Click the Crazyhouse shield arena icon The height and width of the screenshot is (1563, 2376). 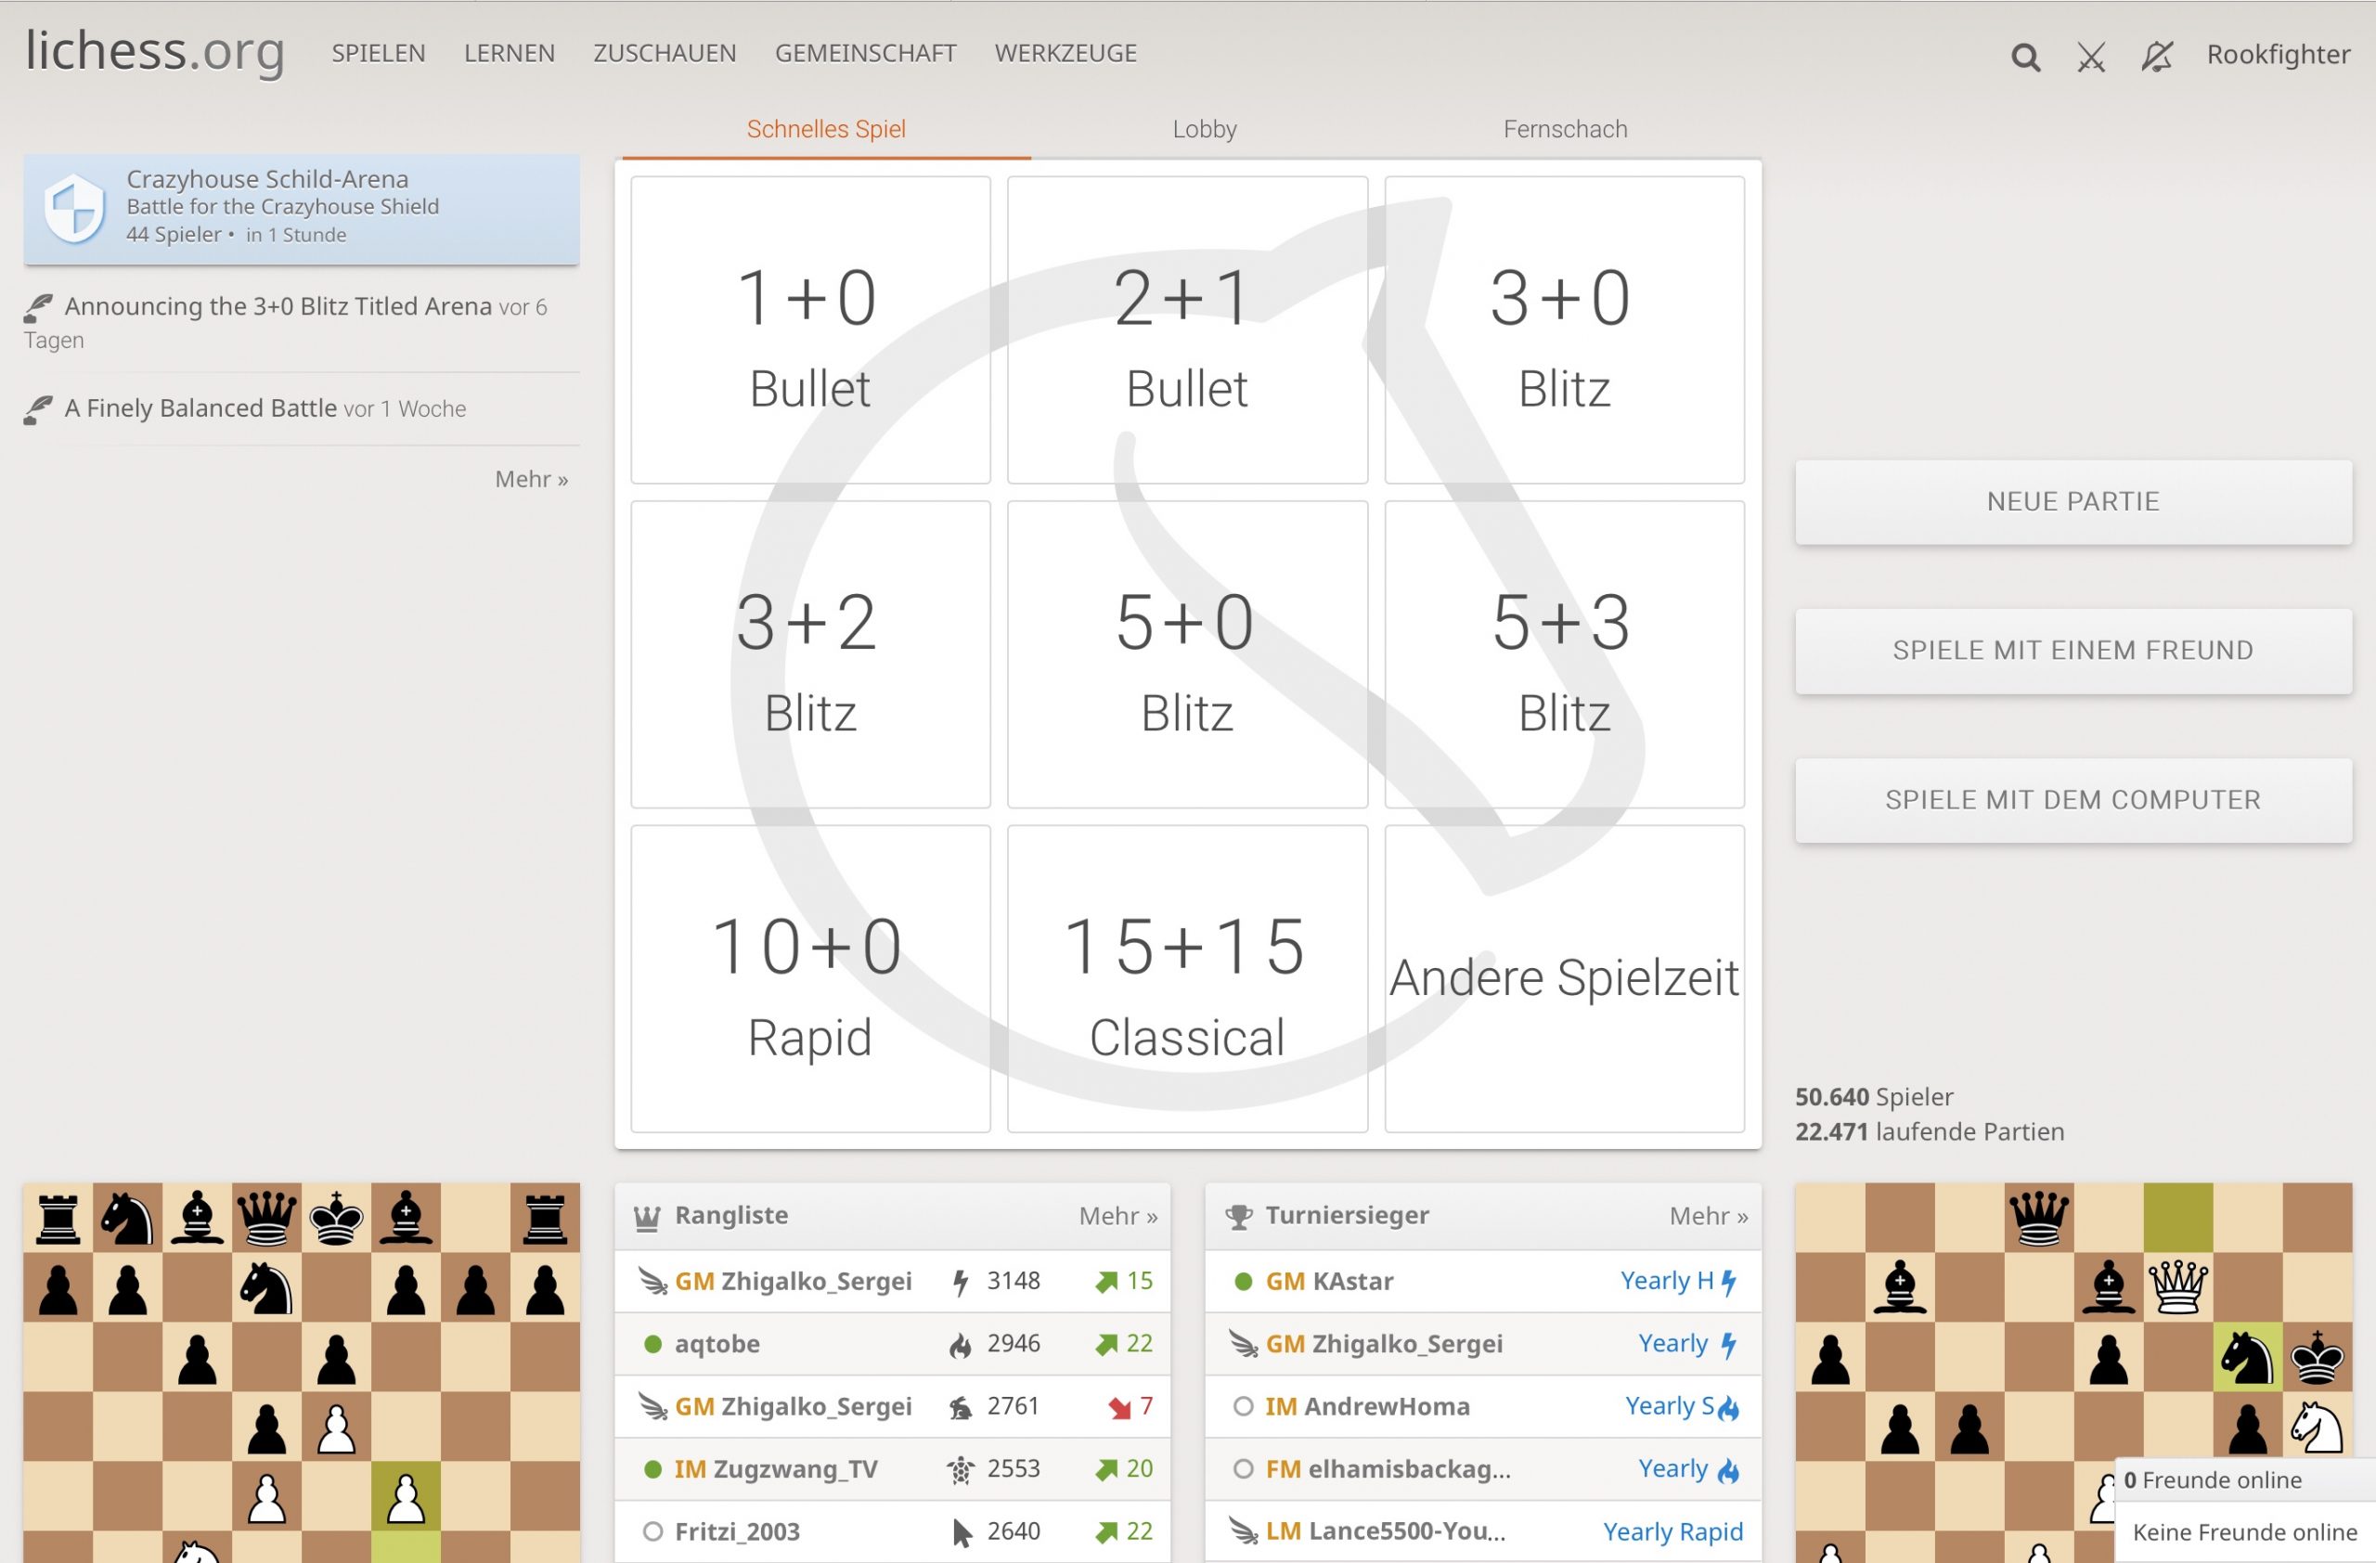75,208
